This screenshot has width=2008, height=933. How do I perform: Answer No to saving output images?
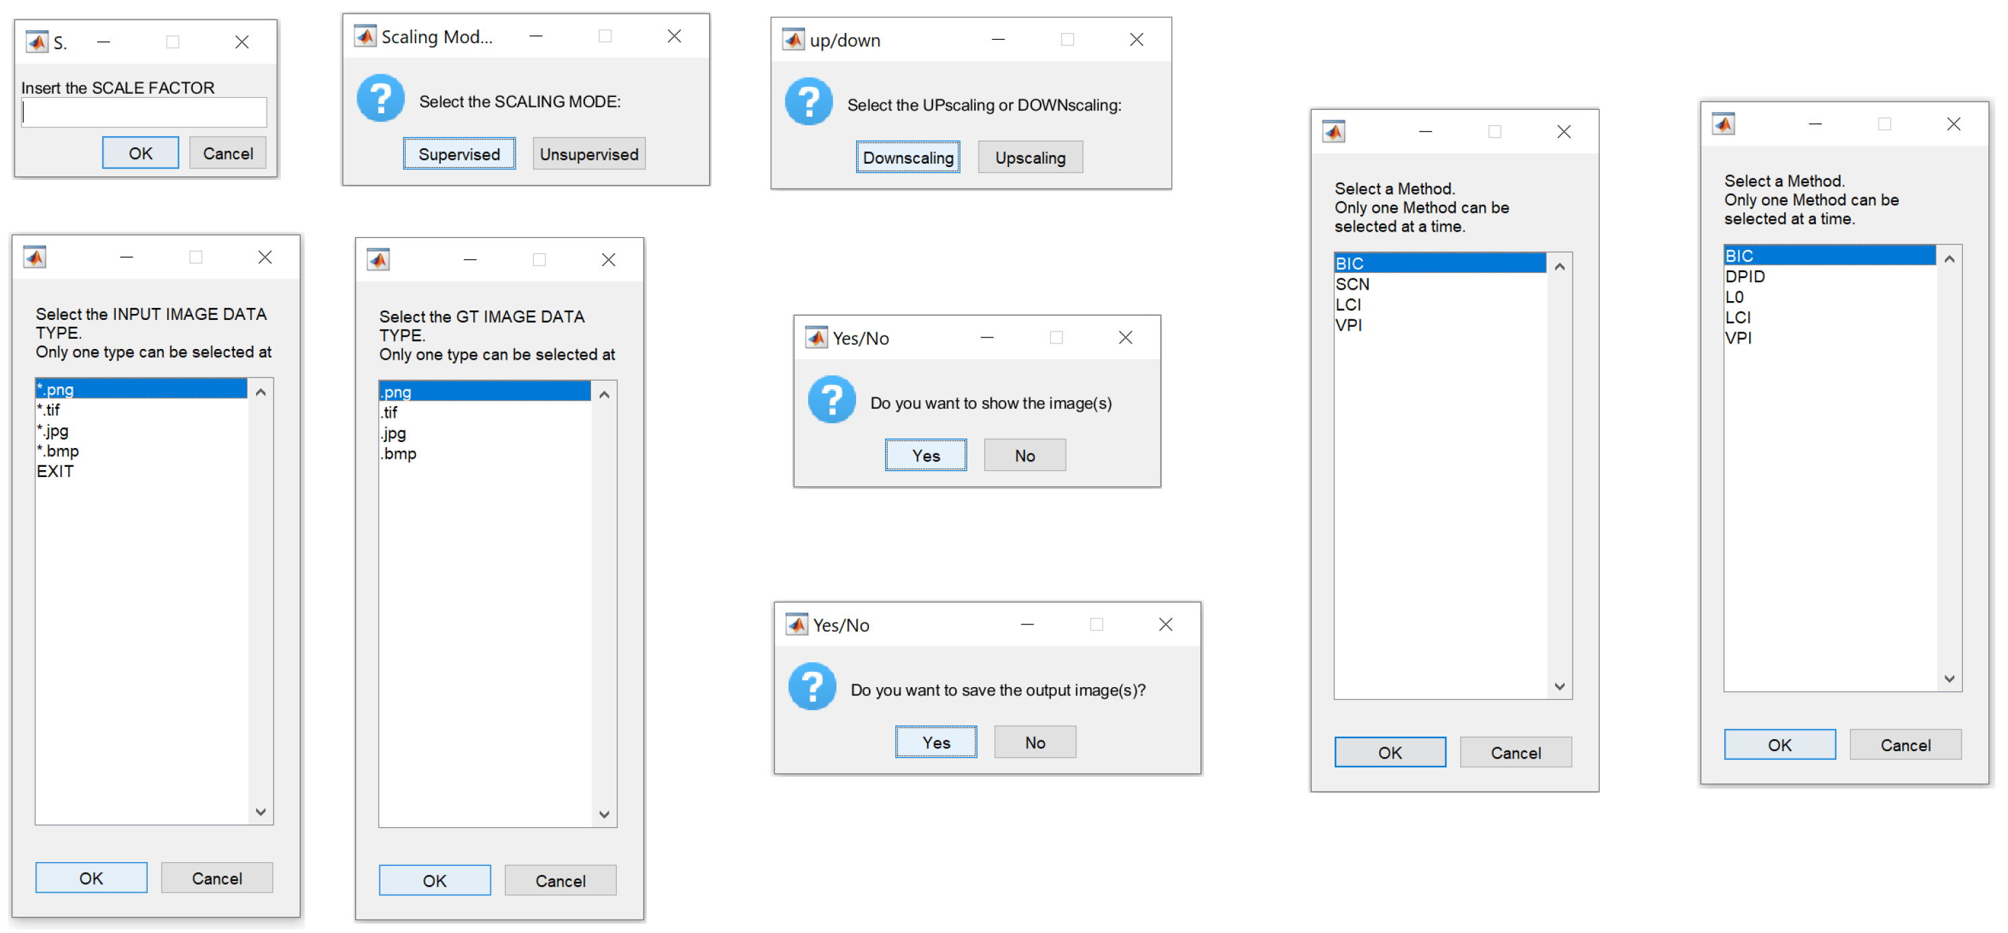pyautogui.click(x=1035, y=742)
